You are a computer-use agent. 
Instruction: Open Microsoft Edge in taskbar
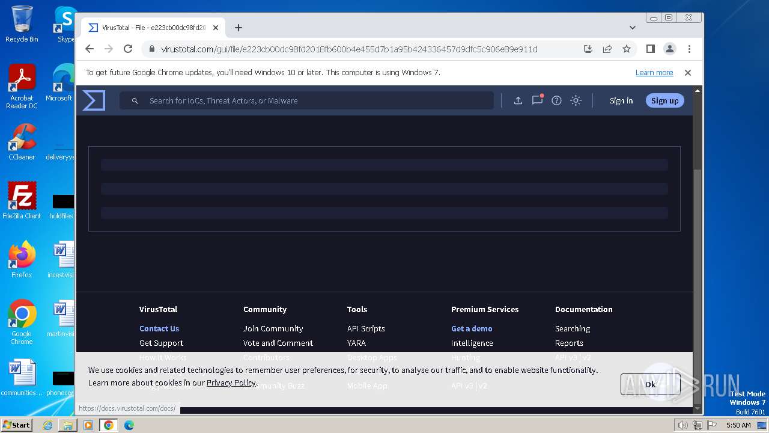point(129,425)
